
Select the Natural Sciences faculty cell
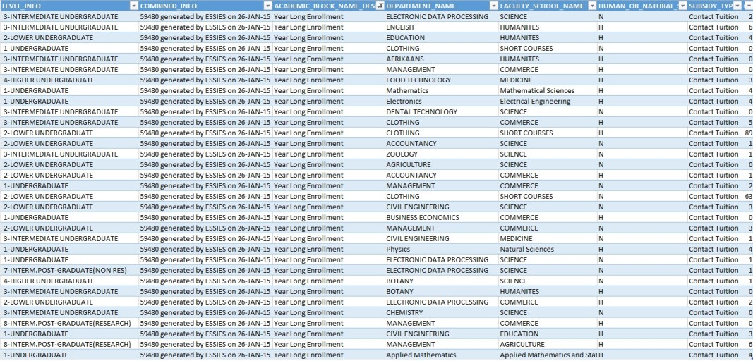pyautogui.click(x=548, y=249)
